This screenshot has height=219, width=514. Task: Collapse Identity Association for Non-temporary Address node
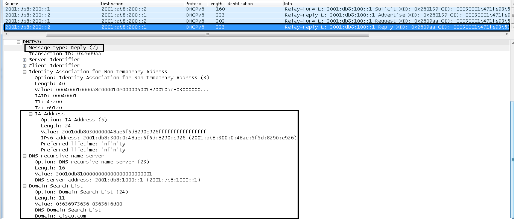[25, 72]
